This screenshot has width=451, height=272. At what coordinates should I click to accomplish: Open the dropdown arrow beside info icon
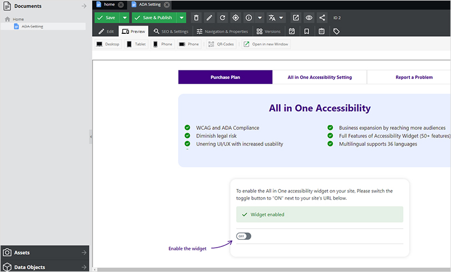(x=260, y=18)
